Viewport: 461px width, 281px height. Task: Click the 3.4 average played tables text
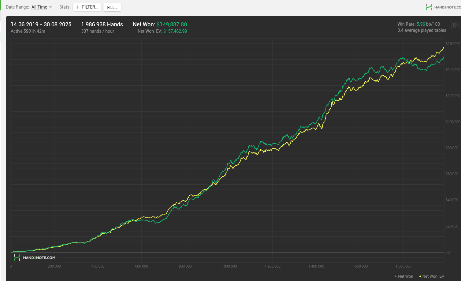coord(422,30)
